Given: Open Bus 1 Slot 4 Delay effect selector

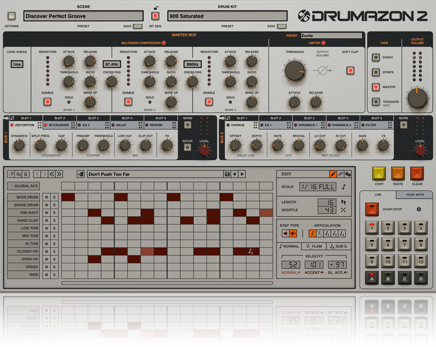Looking at the screenshot, I should (x=127, y=125).
